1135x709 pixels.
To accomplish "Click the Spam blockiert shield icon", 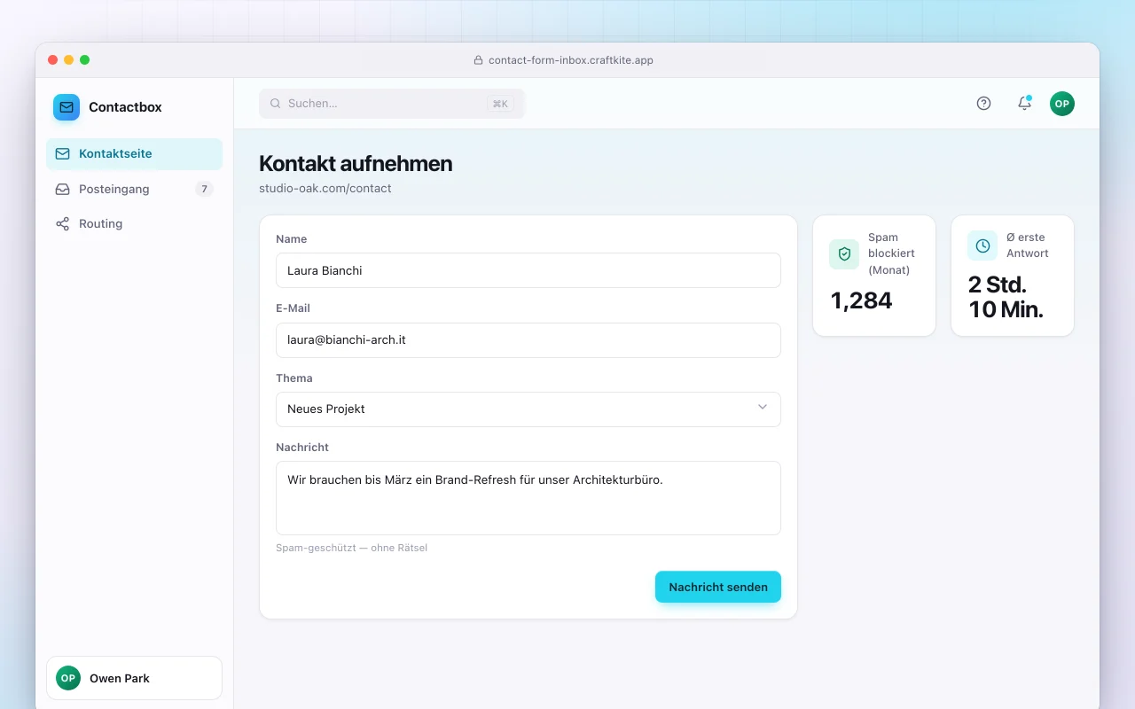I will 844,253.
